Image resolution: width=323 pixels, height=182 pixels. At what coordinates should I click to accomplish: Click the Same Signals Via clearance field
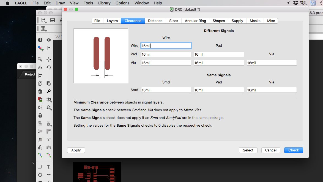[x=272, y=90]
